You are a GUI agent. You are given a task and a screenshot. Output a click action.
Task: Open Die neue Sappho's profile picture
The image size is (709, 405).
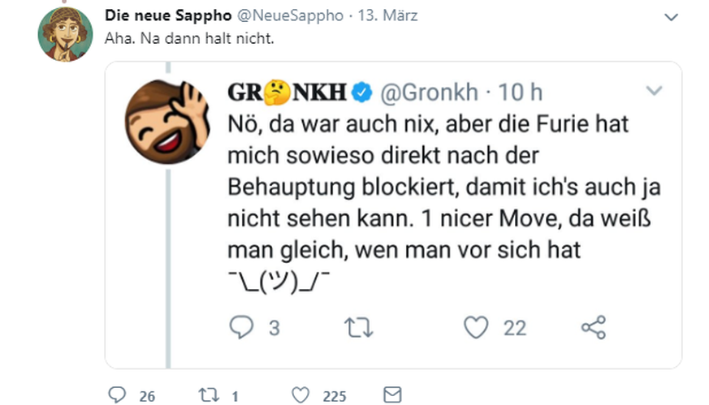pos(66,33)
